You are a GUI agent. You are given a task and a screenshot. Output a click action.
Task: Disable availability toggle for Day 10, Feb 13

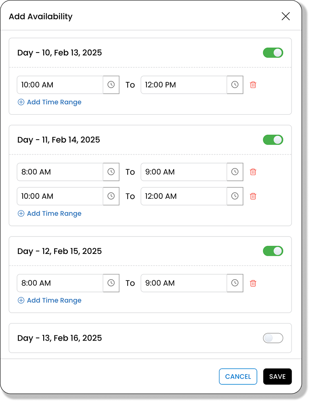273,53
